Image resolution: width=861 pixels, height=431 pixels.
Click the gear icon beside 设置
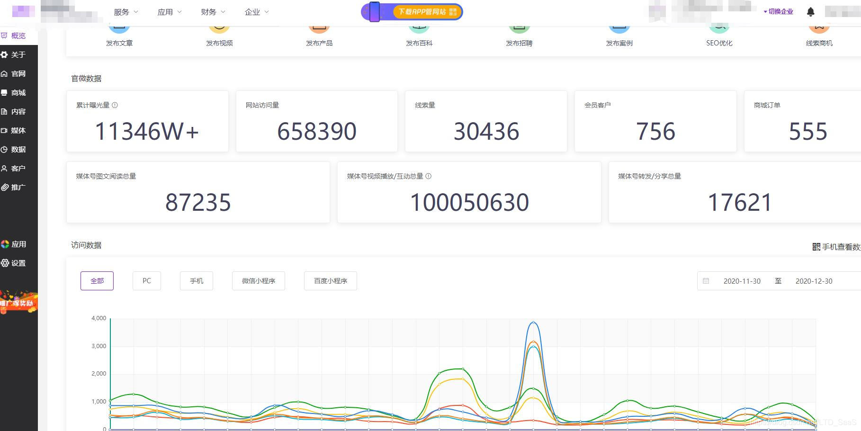click(5, 263)
